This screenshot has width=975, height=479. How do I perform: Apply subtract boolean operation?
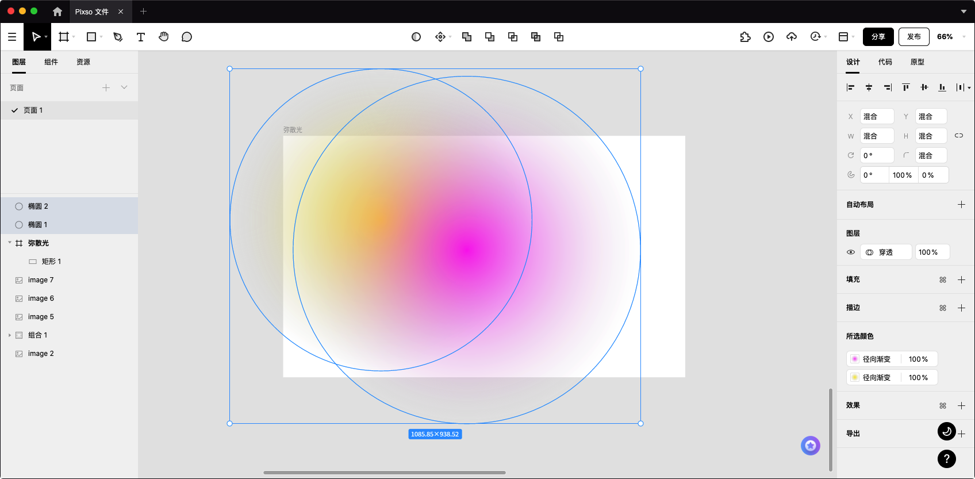point(490,37)
